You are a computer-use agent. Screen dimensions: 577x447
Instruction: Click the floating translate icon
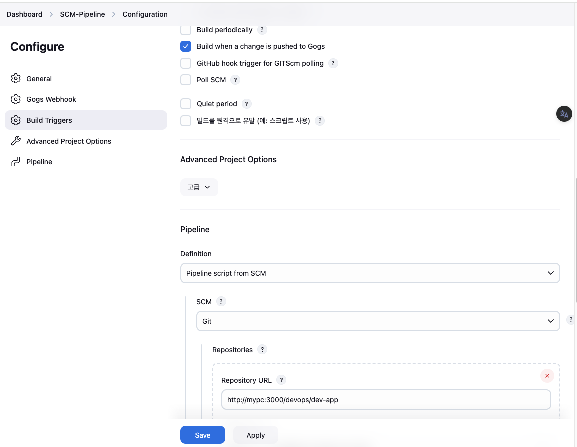click(564, 114)
